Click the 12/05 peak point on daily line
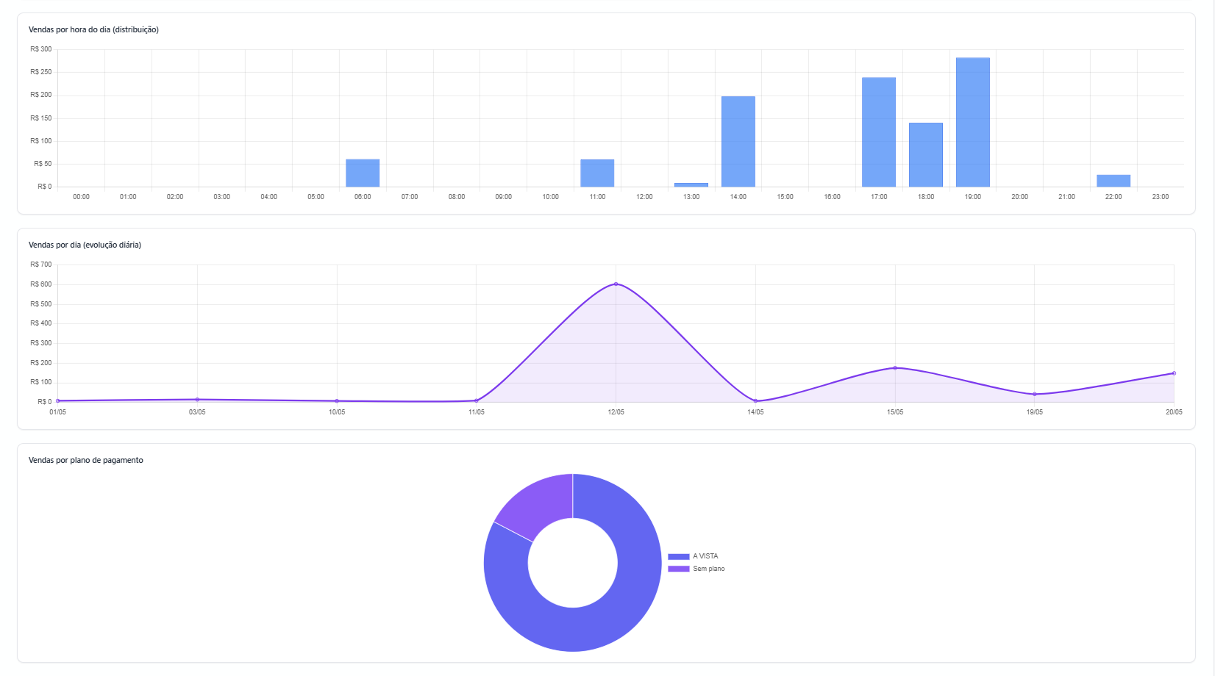1215x676 pixels. (616, 284)
